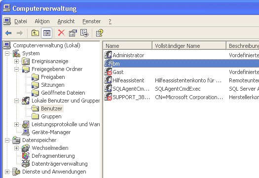Expand Dienste und Anwendungen node
This screenshot has height=178, width=259.
(7, 172)
